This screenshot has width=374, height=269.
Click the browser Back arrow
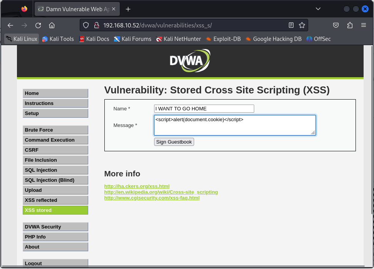pyautogui.click(x=10, y=25)
